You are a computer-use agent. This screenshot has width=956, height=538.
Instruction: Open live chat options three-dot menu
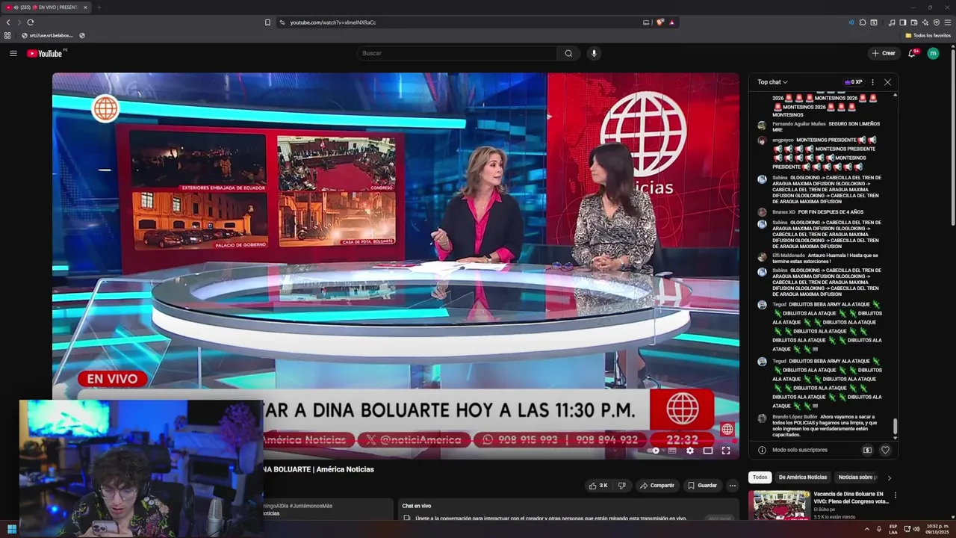click(x=872, y=82)
